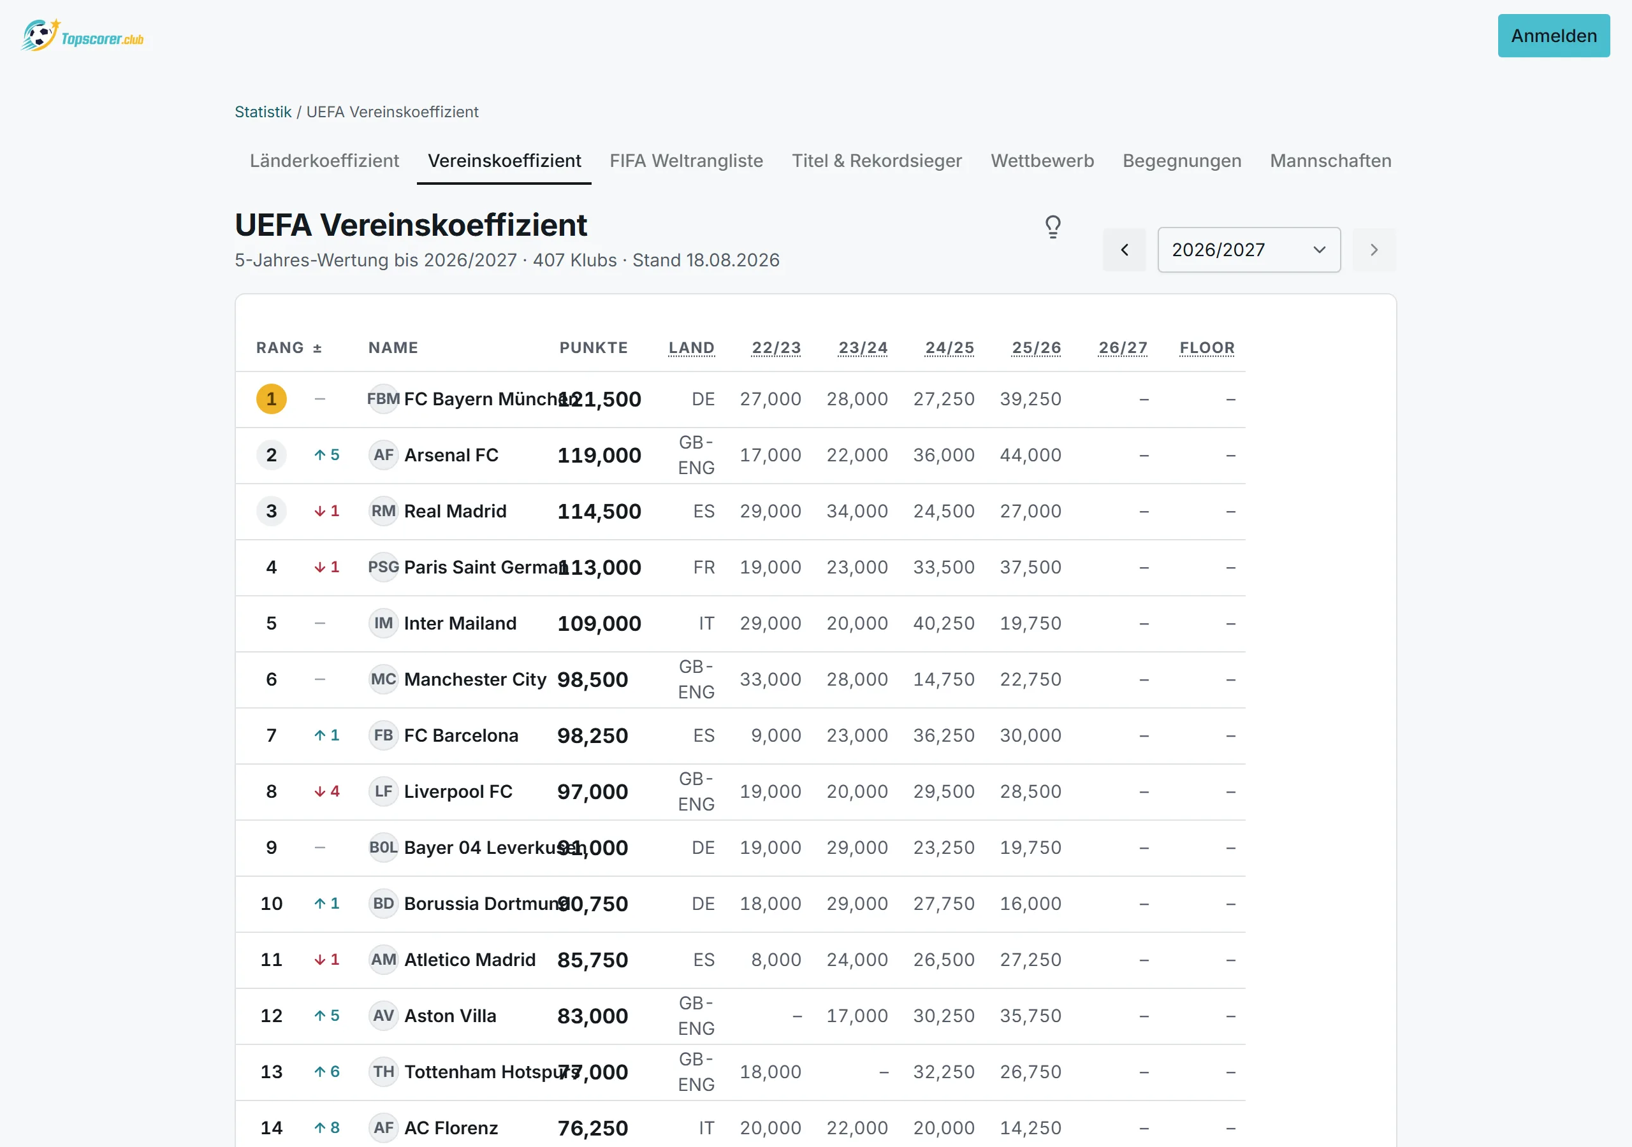Click the Real Madrid club badge
1632x1147 pixels.
point(383,511)
